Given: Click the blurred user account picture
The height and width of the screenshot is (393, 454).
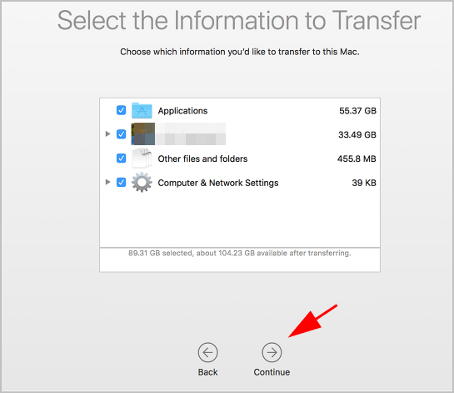Looking at the screenshot, I should tap(143, 134).
